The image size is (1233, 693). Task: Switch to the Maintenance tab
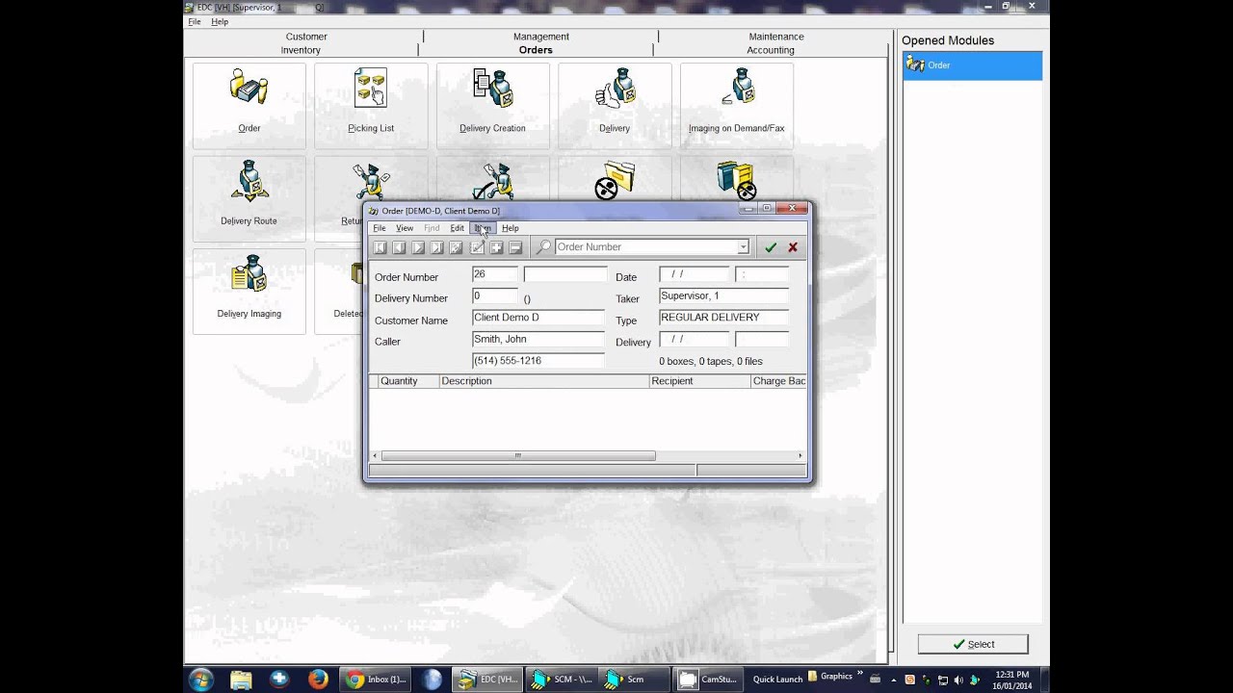(x=776, y=37)
